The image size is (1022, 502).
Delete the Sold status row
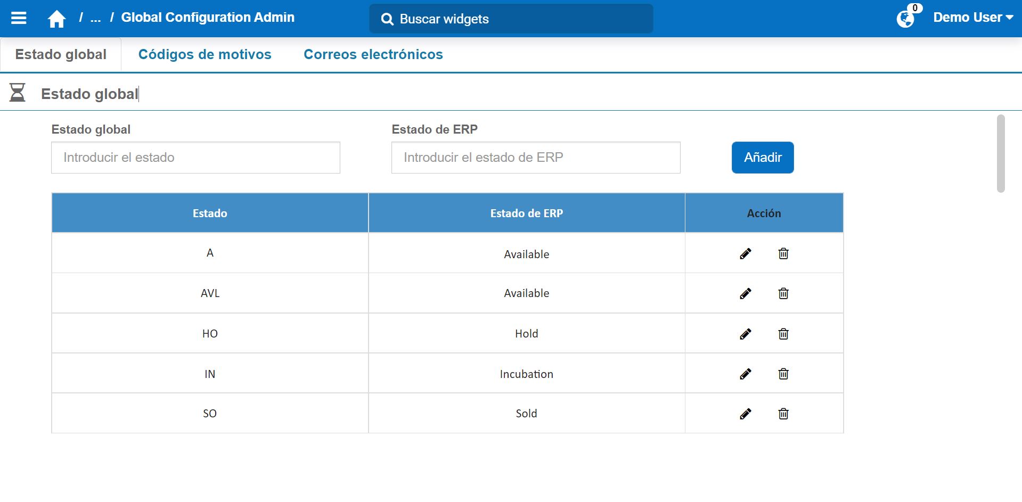pos(783,414)
